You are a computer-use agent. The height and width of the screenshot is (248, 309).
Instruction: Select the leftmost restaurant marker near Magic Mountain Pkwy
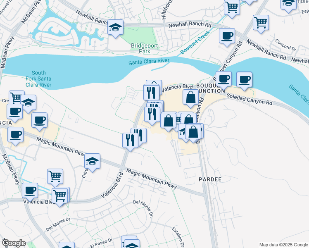coord(130,141)
